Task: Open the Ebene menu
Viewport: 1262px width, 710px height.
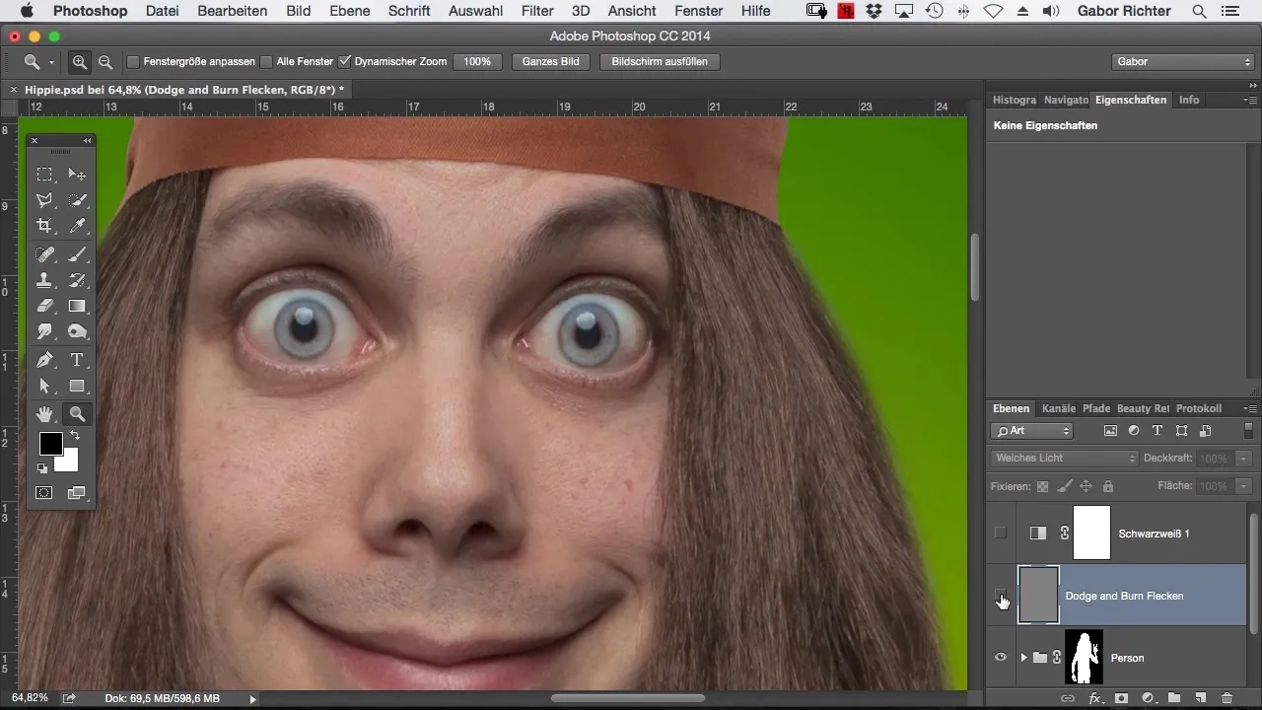Action: 350,11
